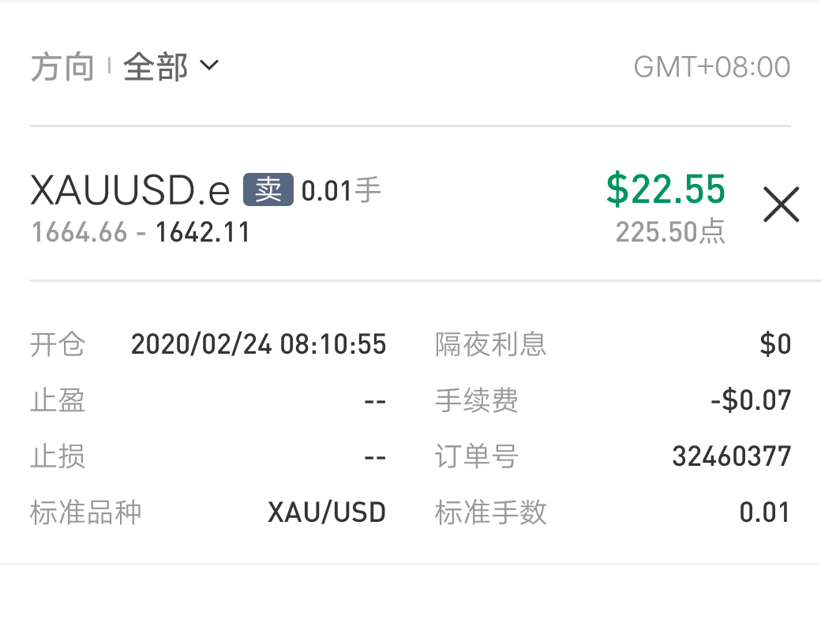This screenshot has width=821, height=634.
Task: Click the 手续费 commission value -$0.07
Action: [750, 401]
